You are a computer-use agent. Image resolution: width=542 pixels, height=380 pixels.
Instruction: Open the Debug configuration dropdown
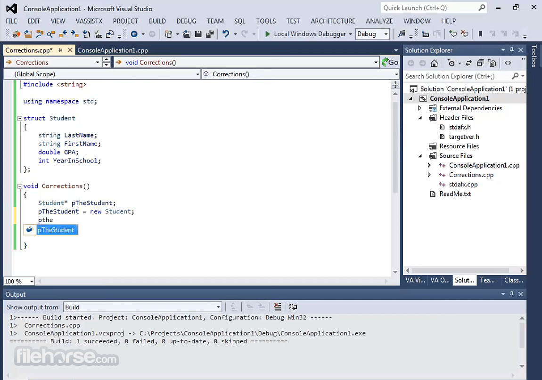pos(386,34)
